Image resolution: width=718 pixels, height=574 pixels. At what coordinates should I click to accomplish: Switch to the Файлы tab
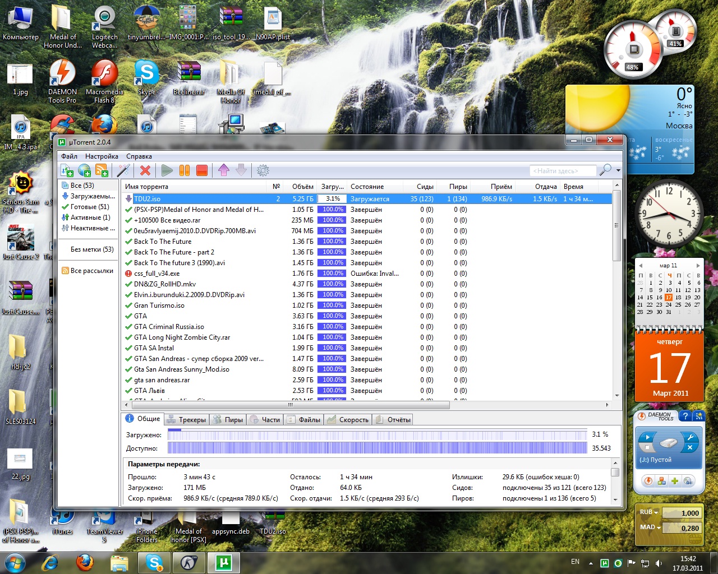pyautogui.click(x=303, y=419)
